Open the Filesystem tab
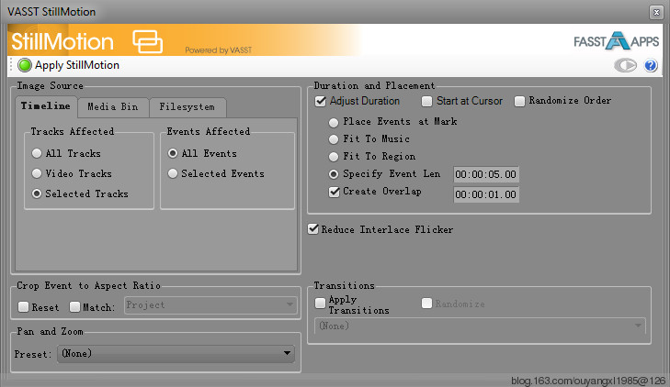670x387 pixels. click(x=187, y=107)
